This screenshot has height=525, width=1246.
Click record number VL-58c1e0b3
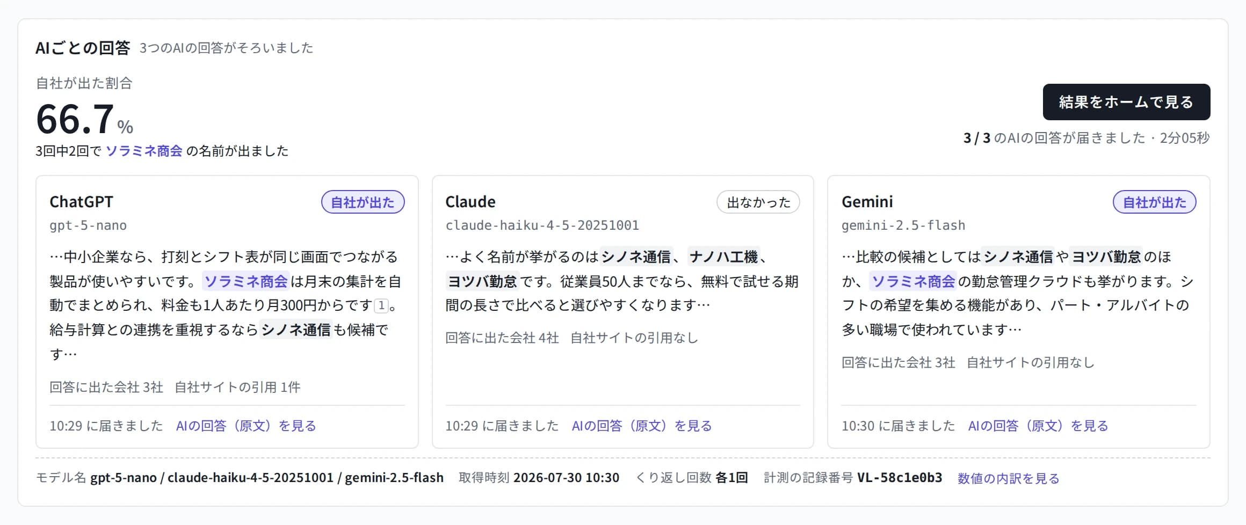click(900, 478)
